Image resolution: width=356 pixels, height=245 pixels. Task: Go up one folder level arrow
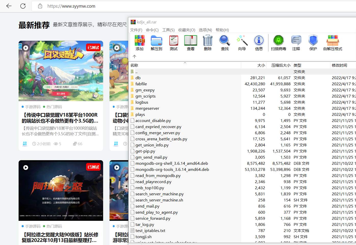click(134, 57)
